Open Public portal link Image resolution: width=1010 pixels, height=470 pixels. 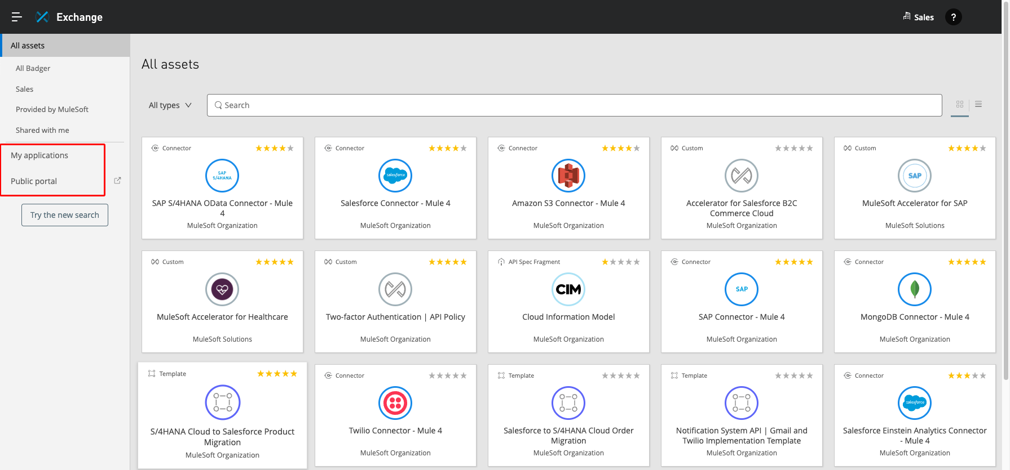[x=34, y=181]
